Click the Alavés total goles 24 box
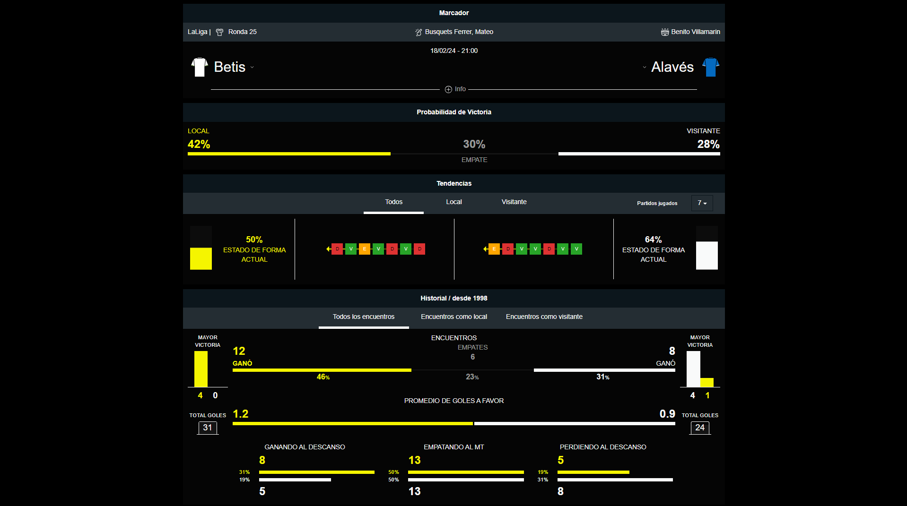The image size is (907, 506). click(x=700, y=428)
